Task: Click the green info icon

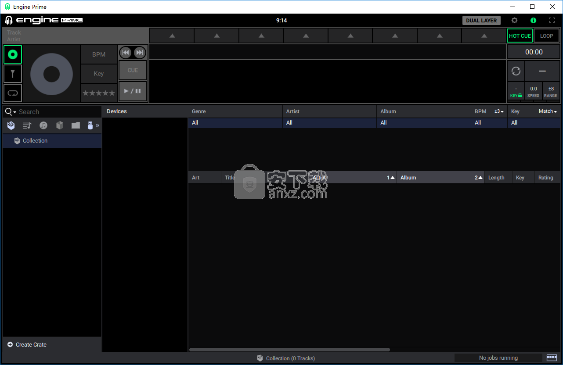Action: tap(533, 20)
